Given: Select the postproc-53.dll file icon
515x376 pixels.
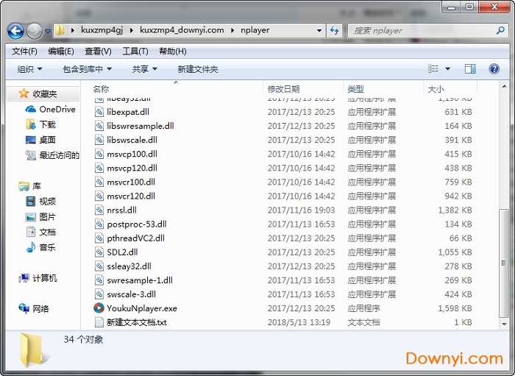Looking at the screenshot, I should coord(99,224).
